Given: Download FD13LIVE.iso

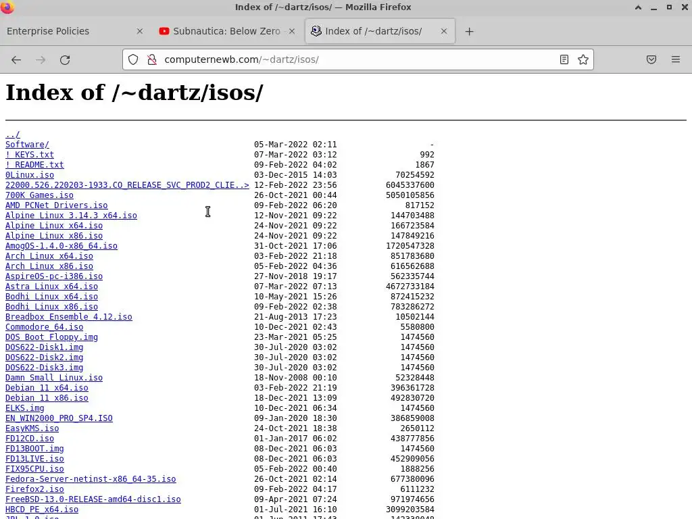Looking at the screenshot, I should tap(34, 460).
